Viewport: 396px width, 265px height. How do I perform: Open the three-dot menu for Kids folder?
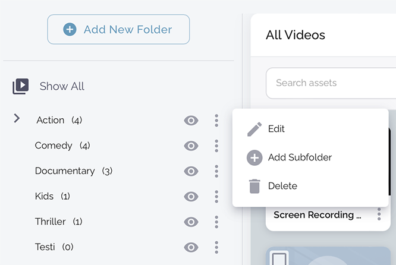(216, 197)
